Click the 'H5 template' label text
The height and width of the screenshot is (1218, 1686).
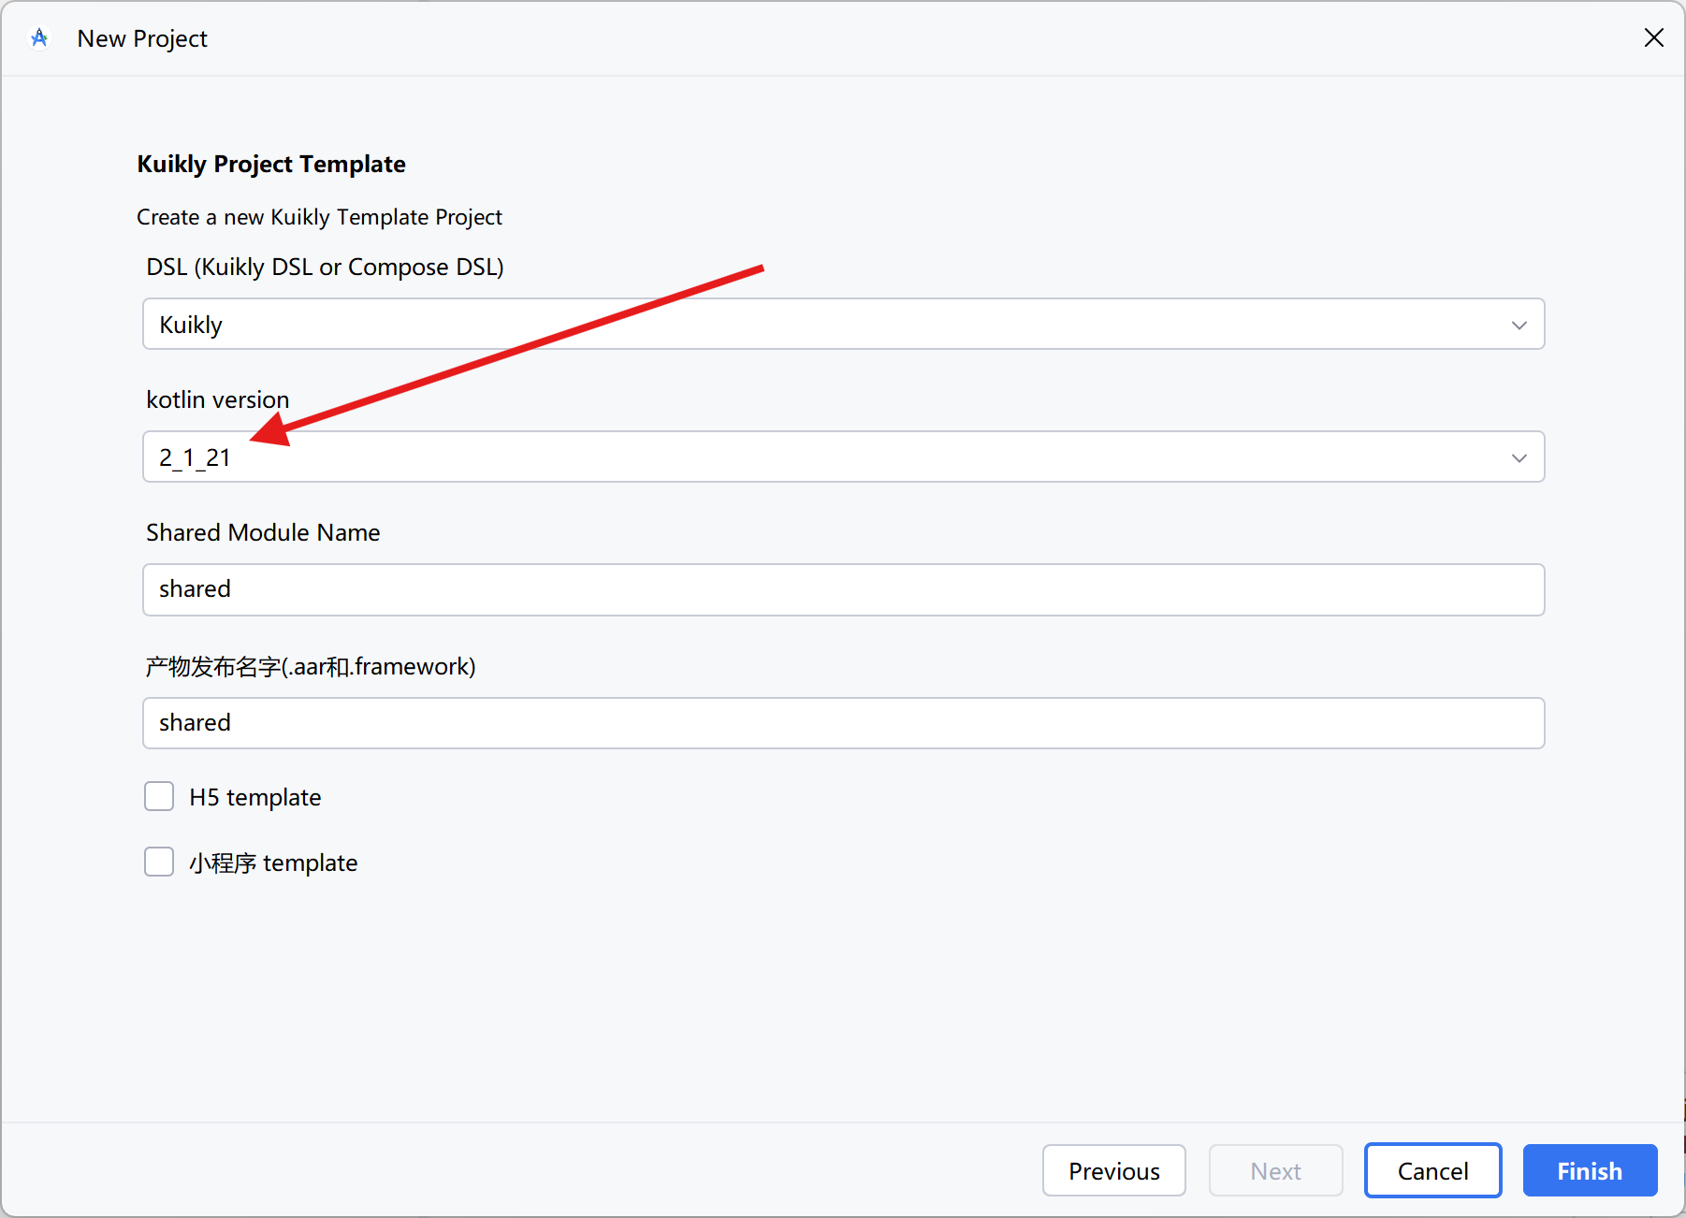(254, 797)
